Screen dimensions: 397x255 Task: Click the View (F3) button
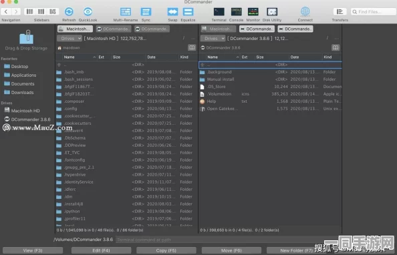33,250
